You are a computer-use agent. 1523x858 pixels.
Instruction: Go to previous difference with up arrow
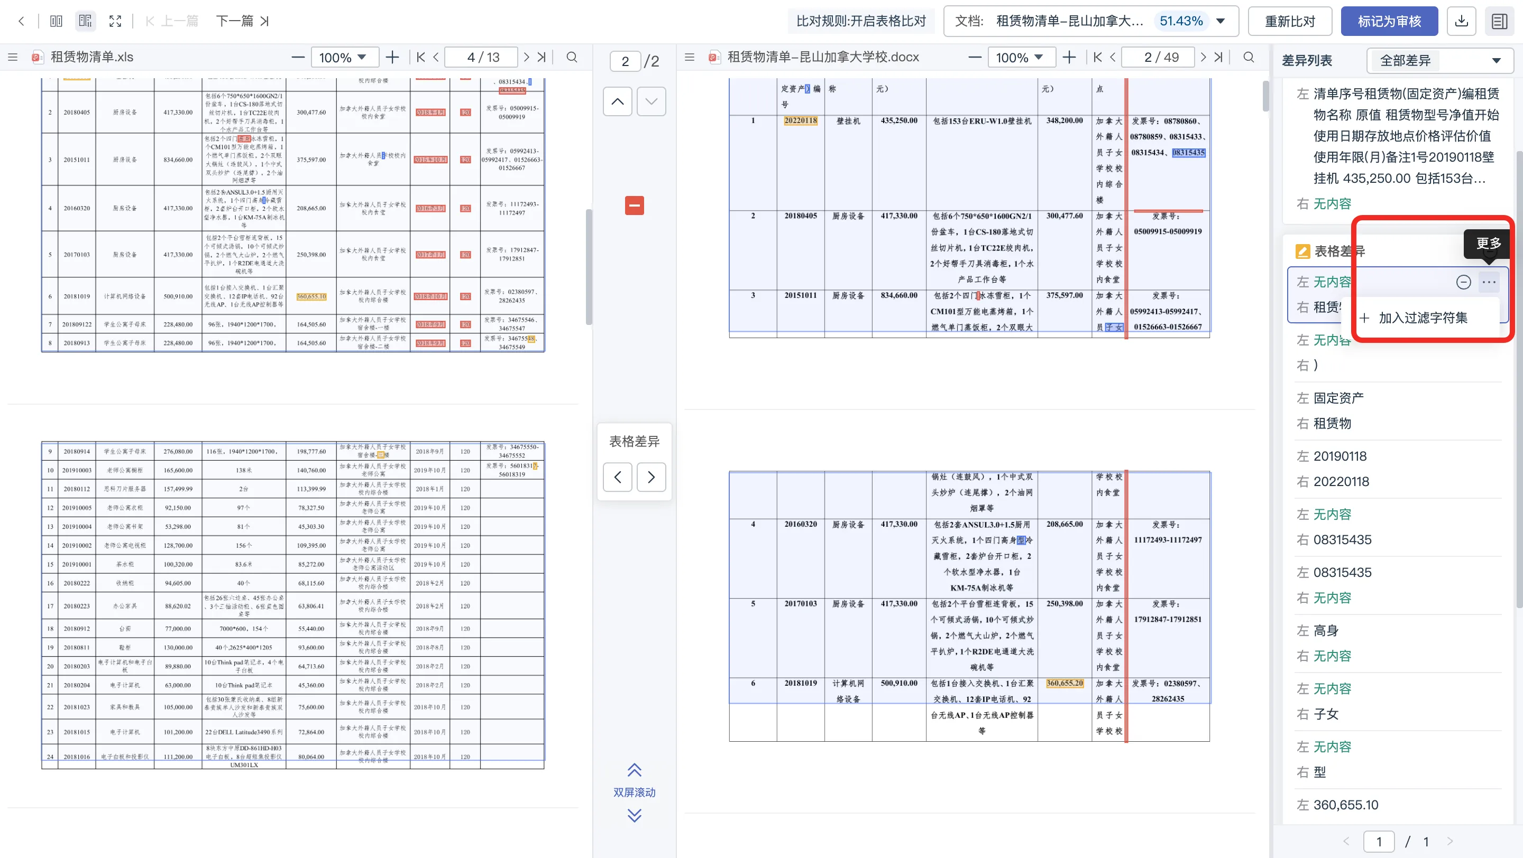[x=617, y=101]
